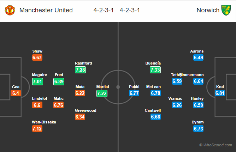
Task: Click the Cantwell player name
Action: 153,110
